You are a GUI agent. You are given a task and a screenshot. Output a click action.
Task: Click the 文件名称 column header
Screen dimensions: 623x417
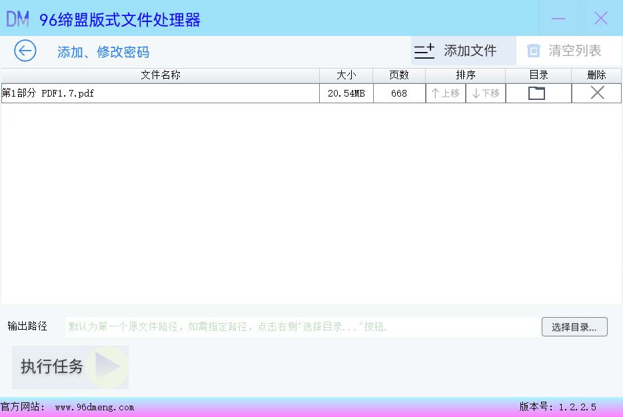tap(160, 75)
